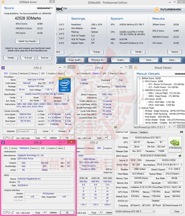Switch to the Sensors tab in GPU-Z
Screen dimensions: 185x216
click(x=134, y=132)
